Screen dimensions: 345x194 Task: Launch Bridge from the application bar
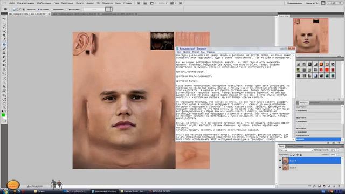click(139, 3)
